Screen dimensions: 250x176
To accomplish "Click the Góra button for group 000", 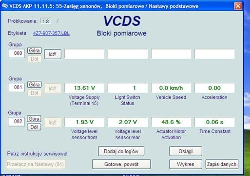I will 34,50.
